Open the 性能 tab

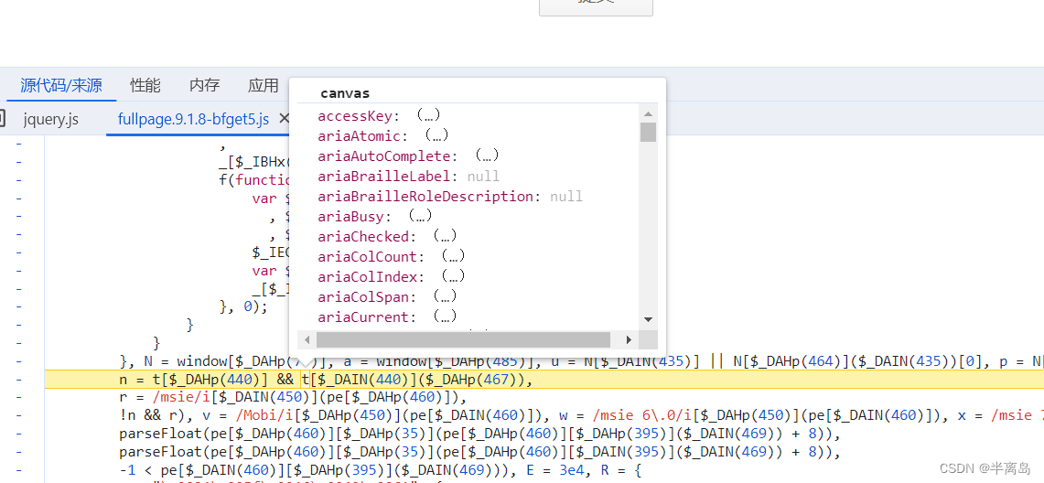pyautogui.click(x=145, y=85)
